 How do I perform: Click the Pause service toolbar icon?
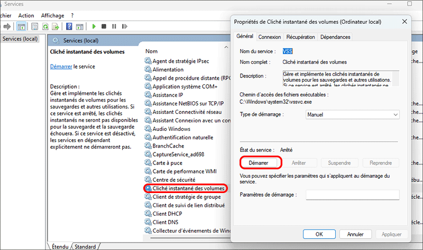pos(114,26)
